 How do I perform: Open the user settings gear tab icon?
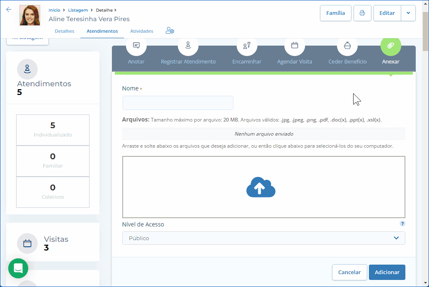tap(170, 31)
